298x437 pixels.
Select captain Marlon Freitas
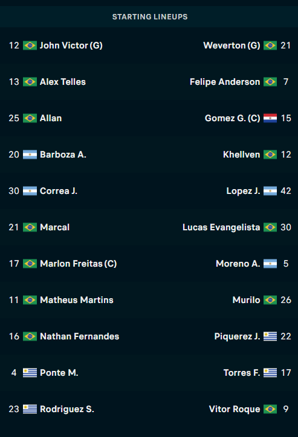(x=79, y=264)
